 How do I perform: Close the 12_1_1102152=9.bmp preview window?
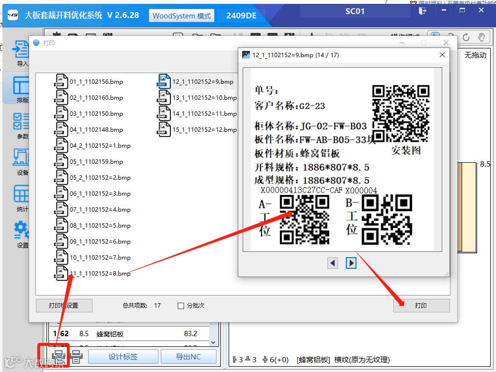[442, 55]
